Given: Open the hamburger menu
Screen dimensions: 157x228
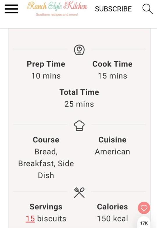Looking at the screenshot, I should [x=11, y=9].
